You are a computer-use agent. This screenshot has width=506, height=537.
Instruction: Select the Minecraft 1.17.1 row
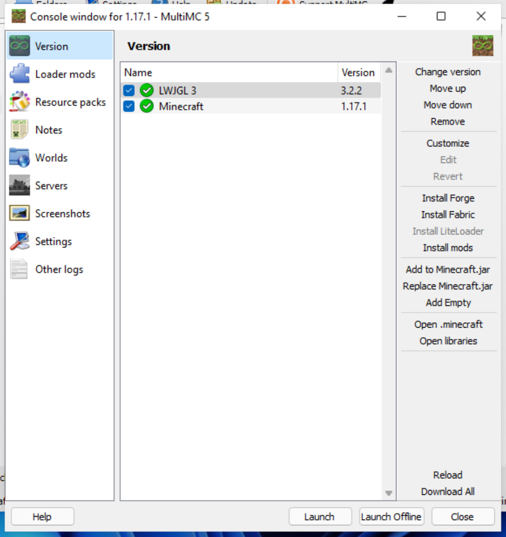[242, 107]
